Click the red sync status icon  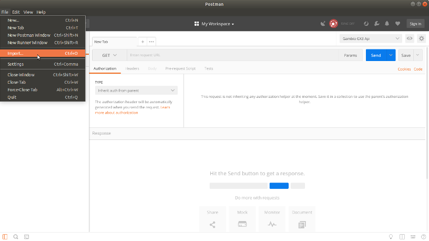click(333, 24)
